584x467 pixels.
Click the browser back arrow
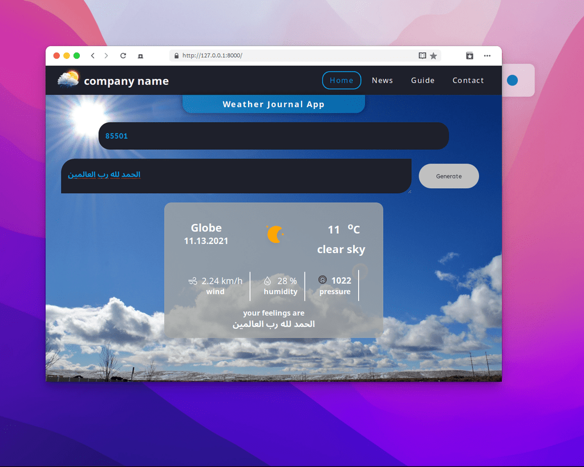click(x=93, y=55)
